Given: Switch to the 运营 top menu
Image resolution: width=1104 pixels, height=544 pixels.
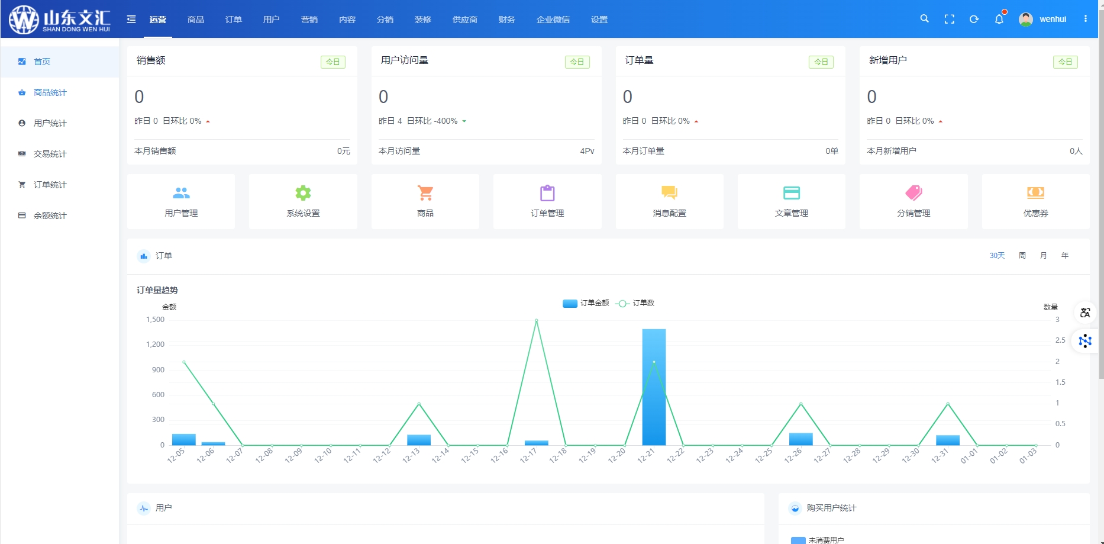Looking at the screenshot, I should 158,20.
